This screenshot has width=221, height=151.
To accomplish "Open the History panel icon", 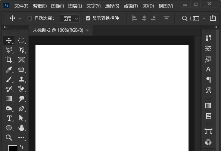I will (x=208, y=38).
